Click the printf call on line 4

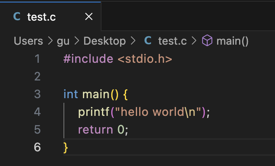94,112
